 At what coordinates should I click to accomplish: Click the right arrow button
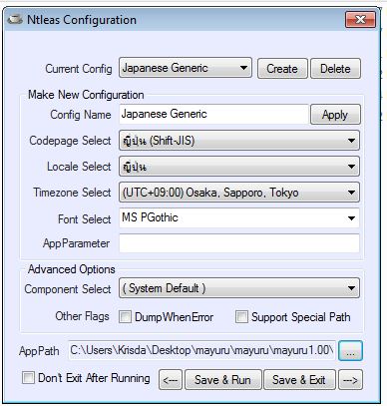[350, 380]
